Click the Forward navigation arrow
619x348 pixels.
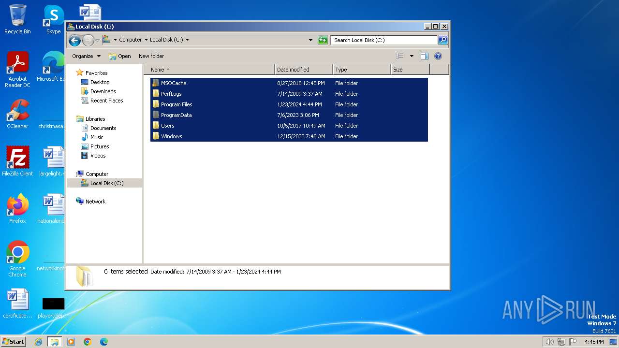(x=88, y=40)
